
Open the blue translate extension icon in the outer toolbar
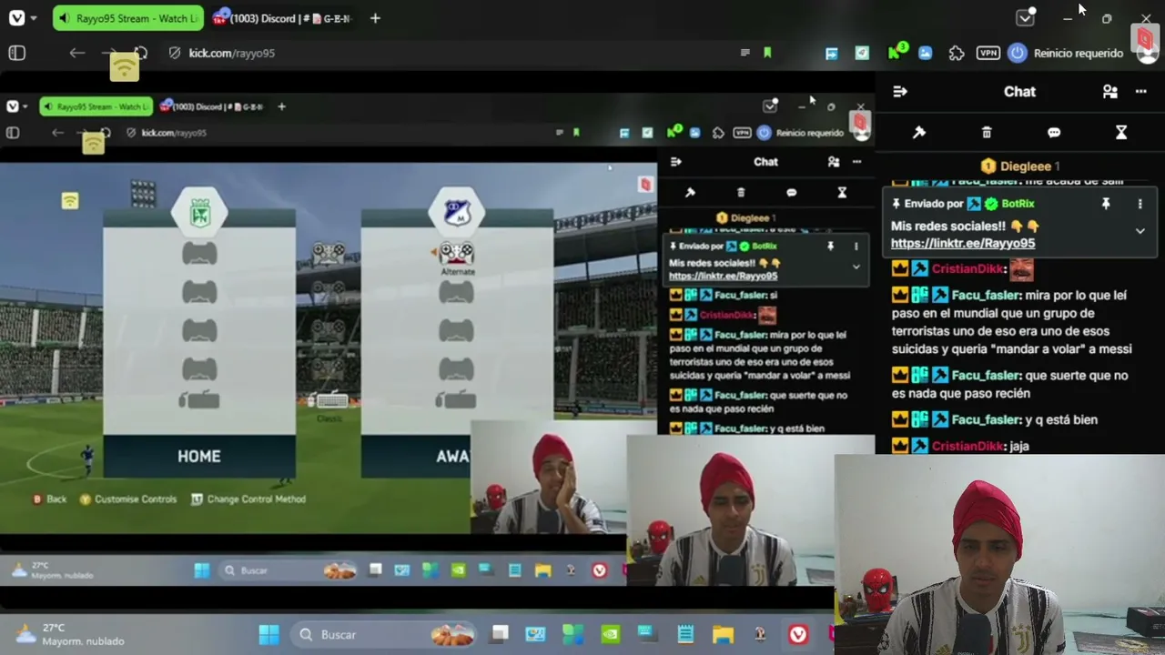[831, 53]
